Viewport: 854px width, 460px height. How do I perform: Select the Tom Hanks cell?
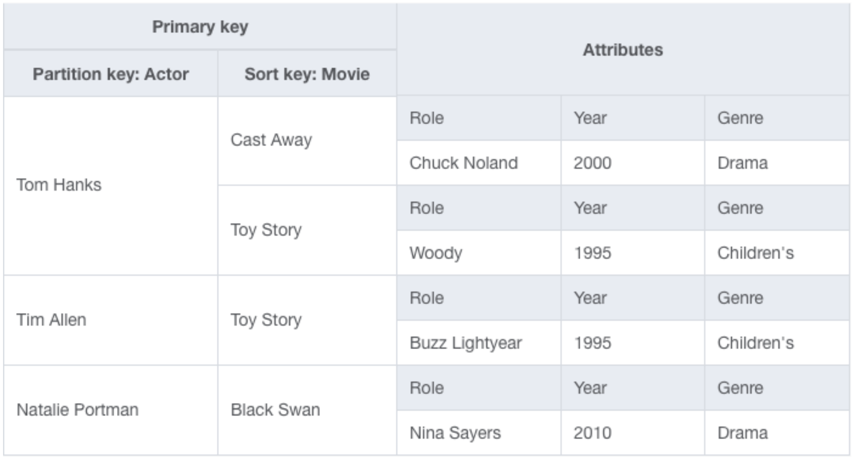tap(111, 185)
